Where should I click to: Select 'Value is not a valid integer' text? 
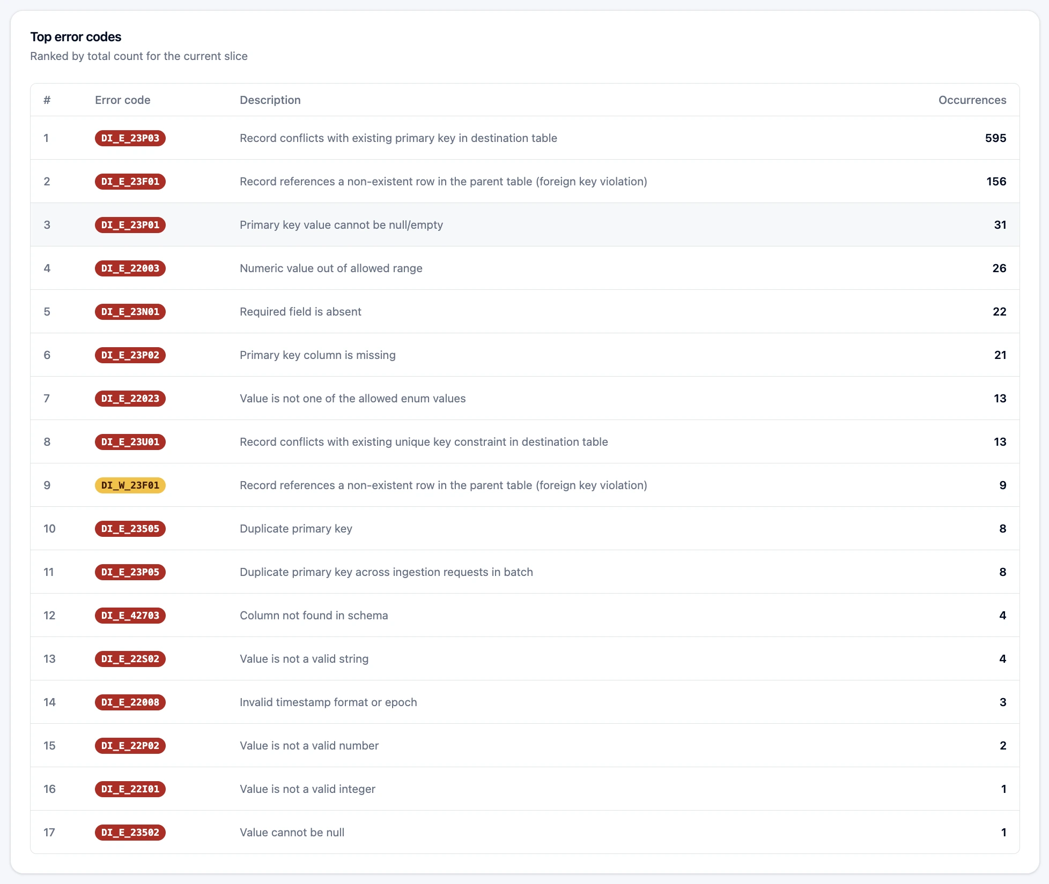(x=307, y=789)
